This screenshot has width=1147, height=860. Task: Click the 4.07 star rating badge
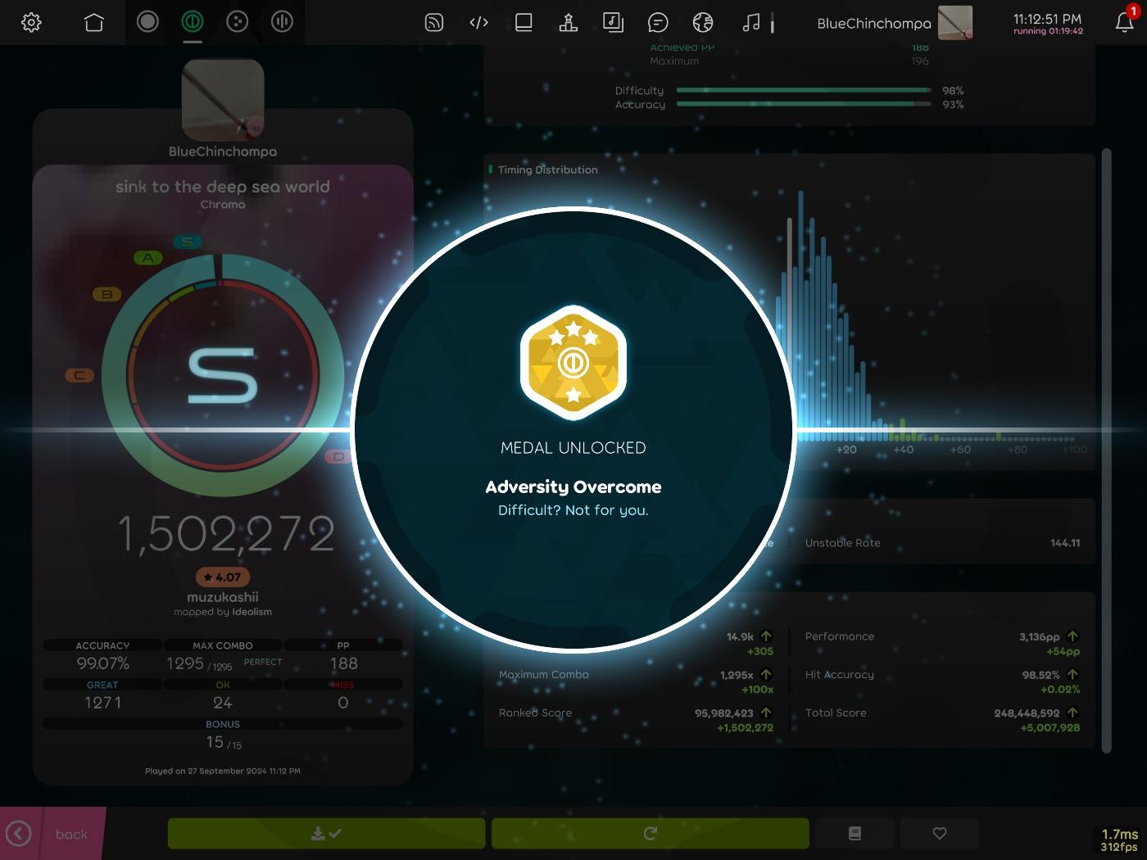point(223,577)
